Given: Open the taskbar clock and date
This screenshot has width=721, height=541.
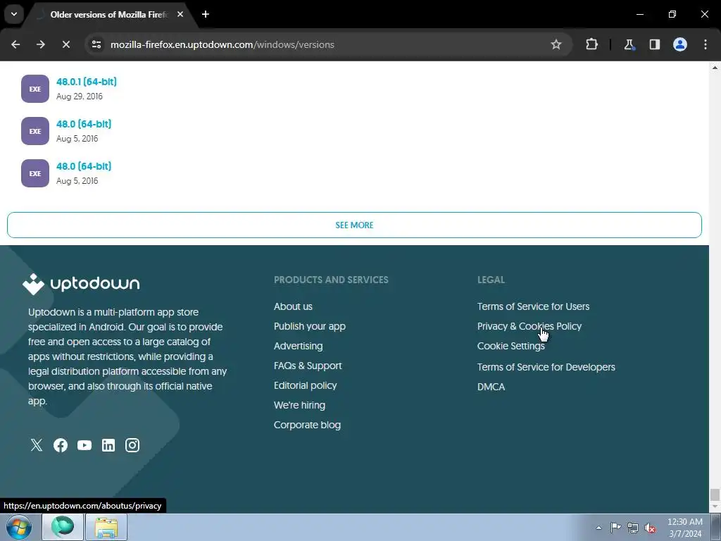Looking at the screenshot, I should pos(685,528).
